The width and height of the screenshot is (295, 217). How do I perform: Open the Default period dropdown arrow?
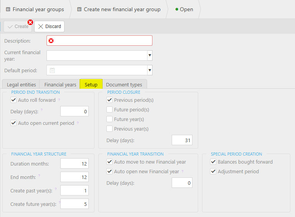pos(150,70)
